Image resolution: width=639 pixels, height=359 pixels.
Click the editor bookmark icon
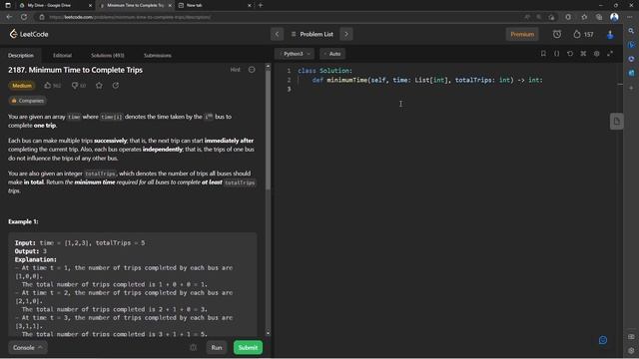[x=543, y=53]
